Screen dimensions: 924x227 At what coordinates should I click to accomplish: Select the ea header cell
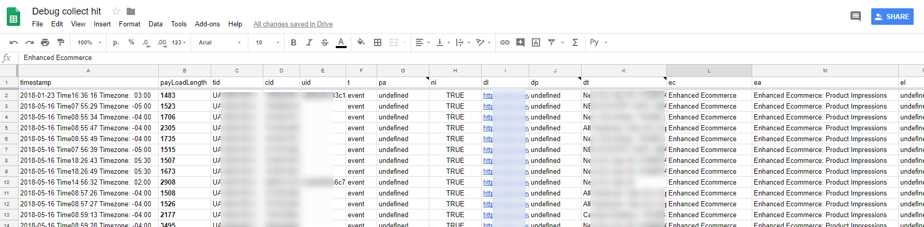coord(825,82)
